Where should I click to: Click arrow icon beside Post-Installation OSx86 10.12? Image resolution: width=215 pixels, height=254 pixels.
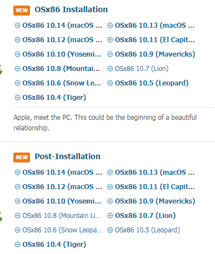(17, 187)
